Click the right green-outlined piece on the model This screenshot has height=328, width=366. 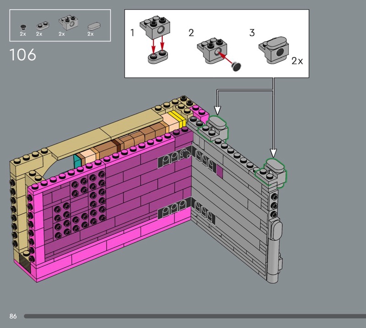coord(273,171)
